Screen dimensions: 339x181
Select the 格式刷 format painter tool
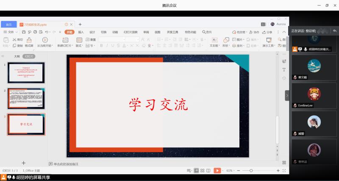29,45
